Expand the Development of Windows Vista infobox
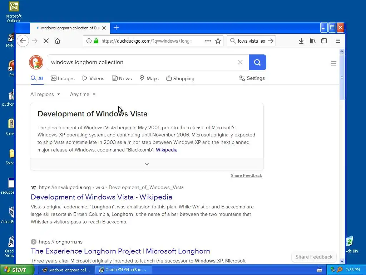 point(147,164)
